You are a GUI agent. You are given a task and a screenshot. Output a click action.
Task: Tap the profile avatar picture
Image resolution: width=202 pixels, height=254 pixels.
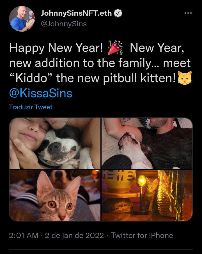[22, 19]
